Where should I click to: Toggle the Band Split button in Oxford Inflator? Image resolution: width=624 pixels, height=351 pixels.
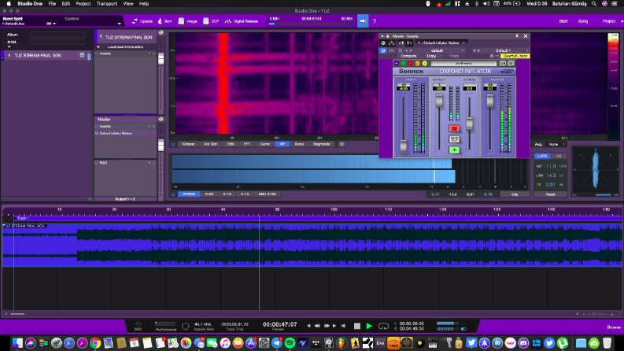coord(454,139)
